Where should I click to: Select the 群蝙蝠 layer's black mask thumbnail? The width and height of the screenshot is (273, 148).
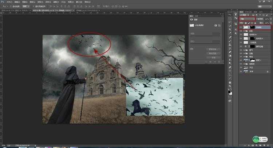tap(252, 27)
